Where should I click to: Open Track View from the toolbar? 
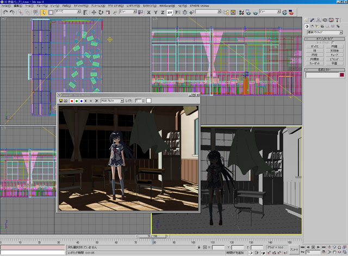[x=226, y=13]
